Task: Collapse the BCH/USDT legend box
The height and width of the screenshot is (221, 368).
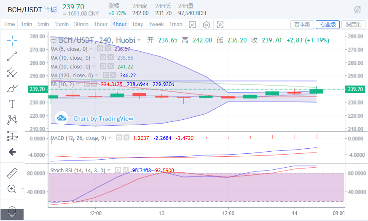Action: click(x=54, y=40)
